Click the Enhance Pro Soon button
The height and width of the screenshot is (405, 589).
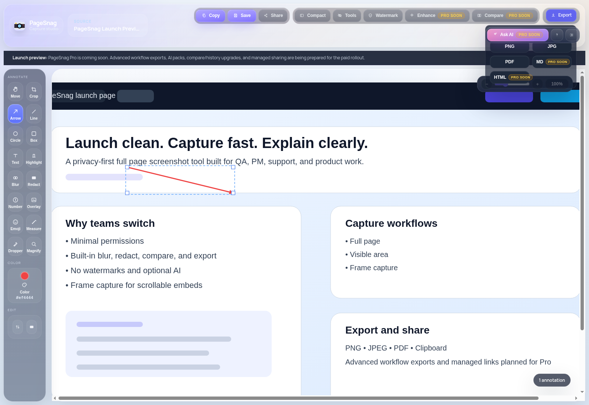coord(437,15)
